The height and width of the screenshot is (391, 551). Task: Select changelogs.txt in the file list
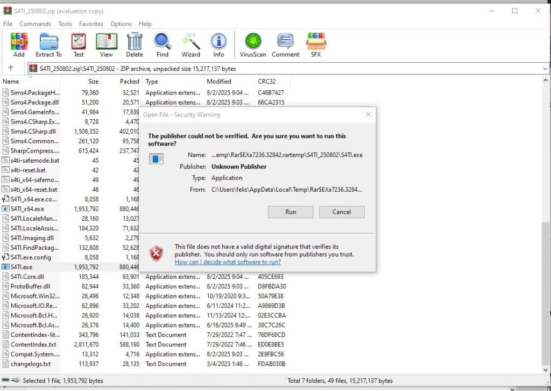[31, 364]
